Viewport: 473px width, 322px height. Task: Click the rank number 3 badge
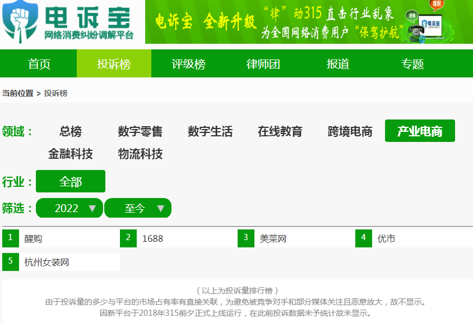246,238
